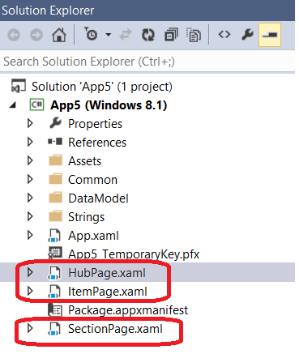The image size is (299, 354).
Task: Collapse the App5 (Windows 8.1) project node
Action: coord(12,105)
